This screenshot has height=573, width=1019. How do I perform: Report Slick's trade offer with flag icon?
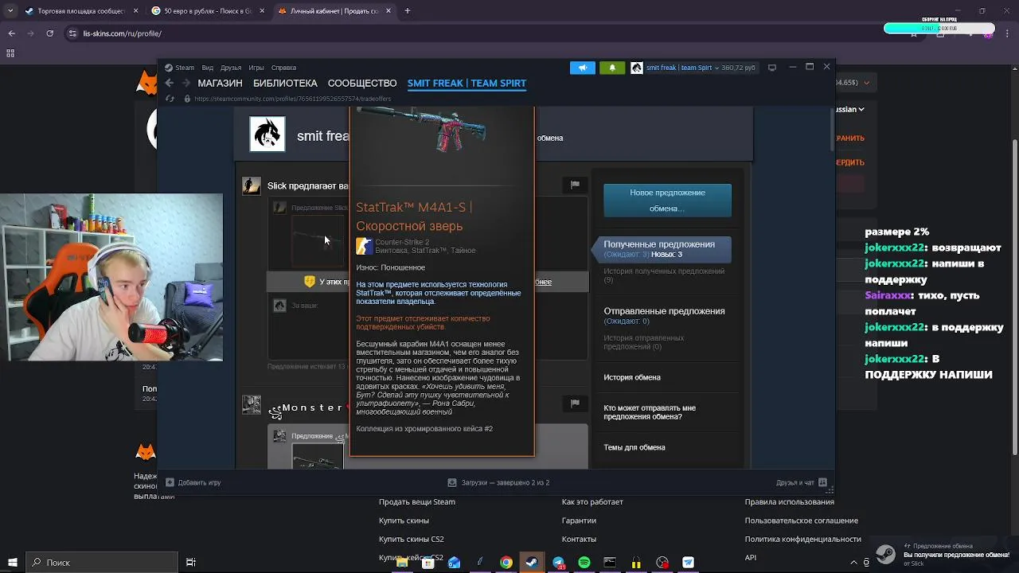coord(575,185)
